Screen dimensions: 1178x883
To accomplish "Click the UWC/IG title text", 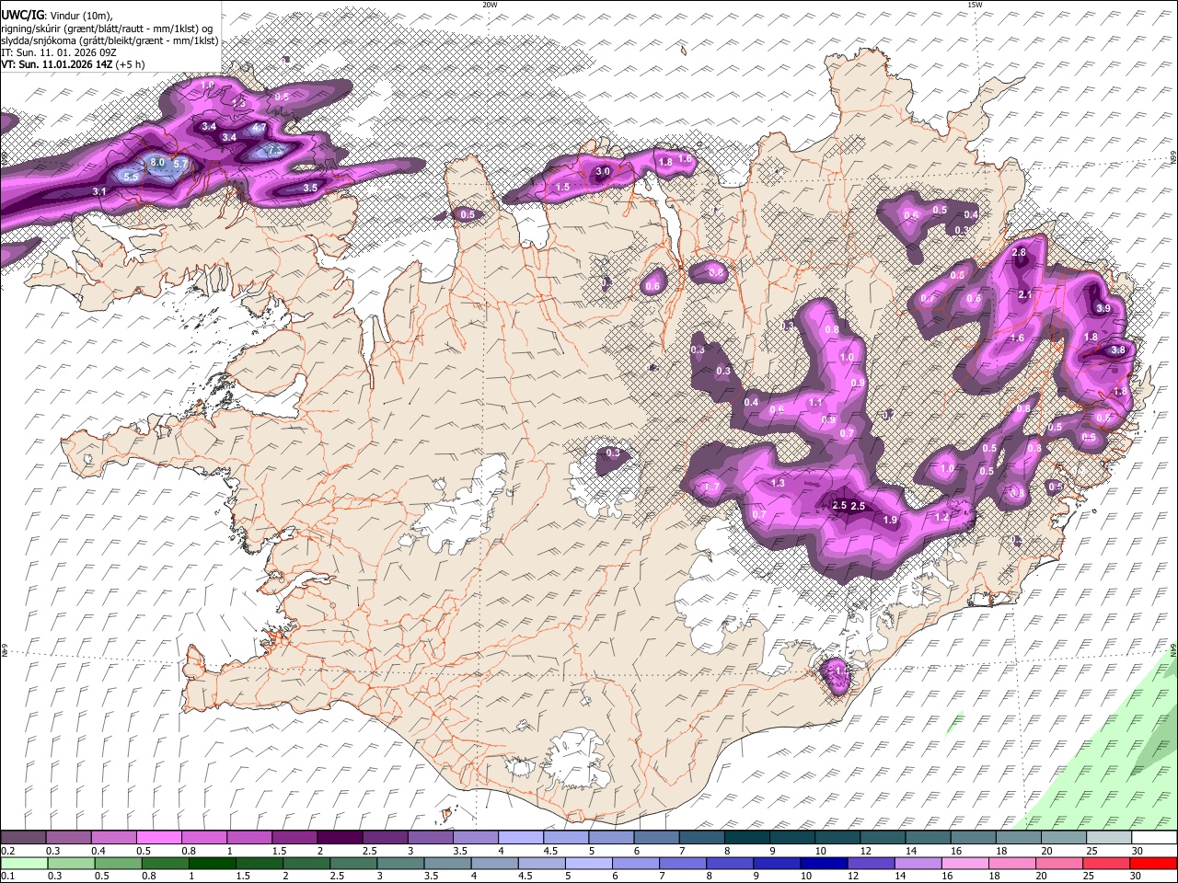I will pos(21,14).
